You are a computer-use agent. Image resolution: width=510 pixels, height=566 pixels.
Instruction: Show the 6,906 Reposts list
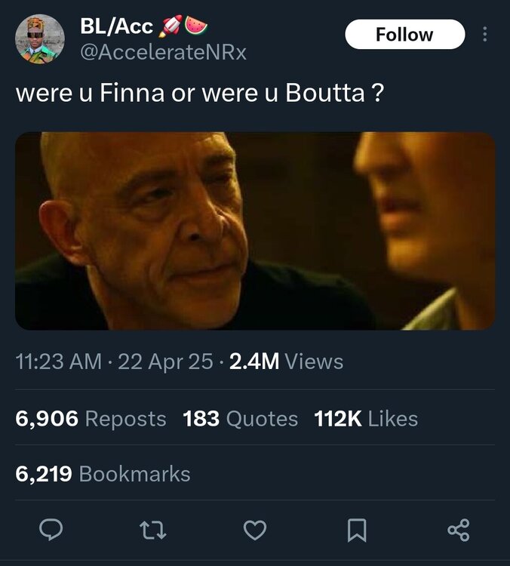pos(91,419)
